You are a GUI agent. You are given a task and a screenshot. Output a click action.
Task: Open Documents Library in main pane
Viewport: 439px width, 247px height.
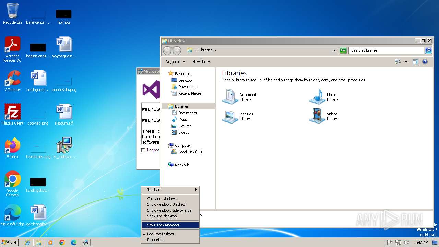click(x=240, y=96)
